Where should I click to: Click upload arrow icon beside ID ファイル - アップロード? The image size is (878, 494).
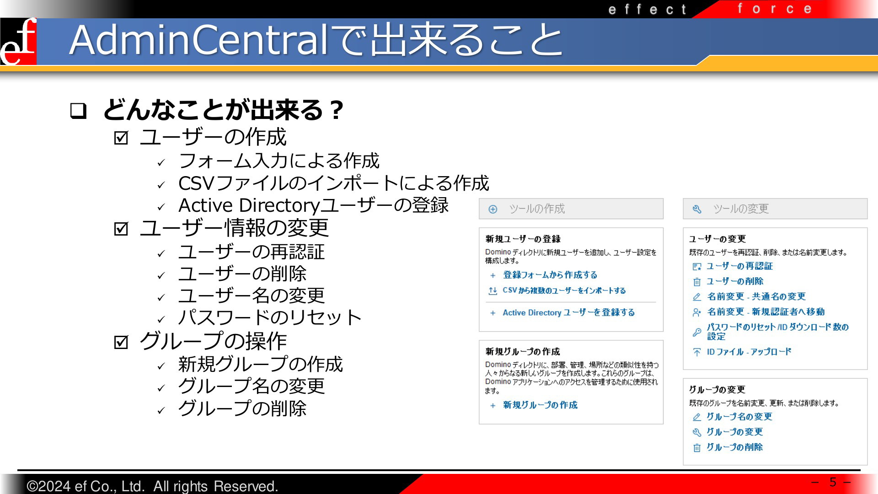(696, 352)
